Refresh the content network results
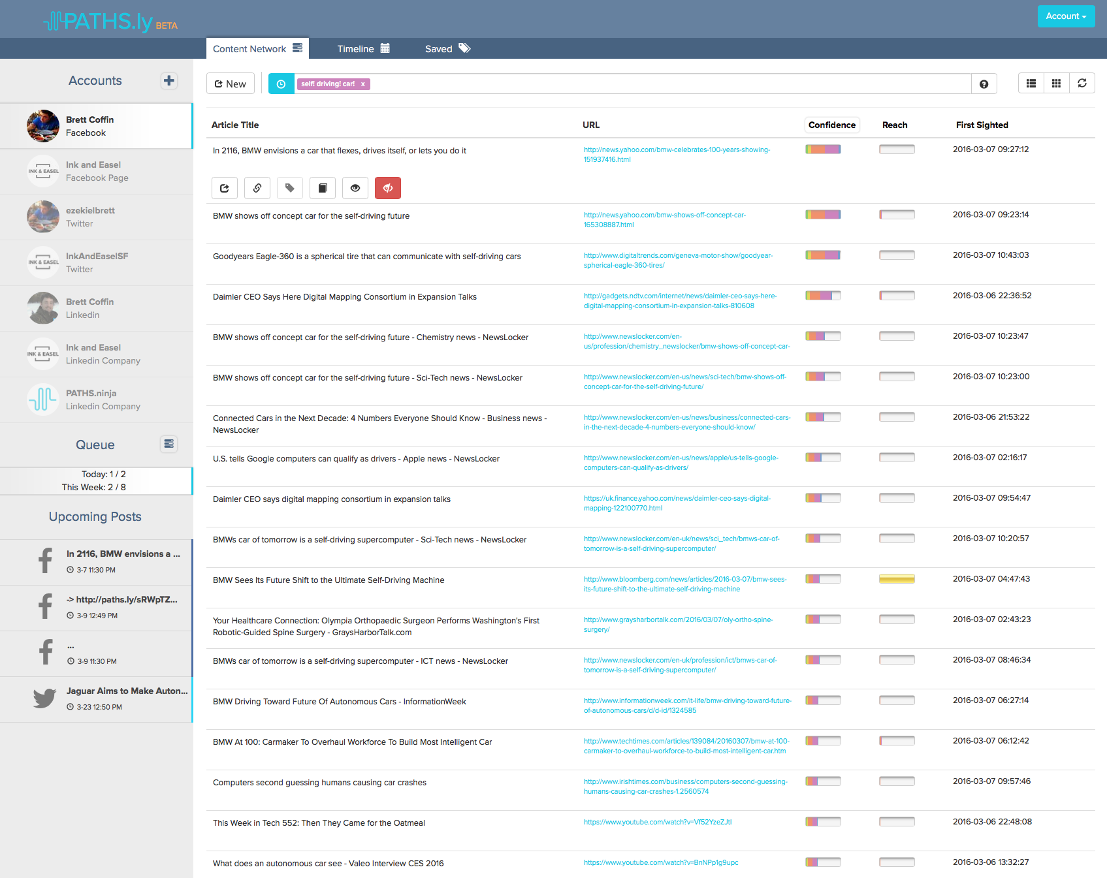1107x878 pixels. click(x=1082, y=83)
